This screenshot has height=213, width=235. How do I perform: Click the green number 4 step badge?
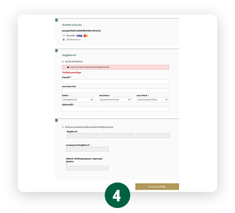117,195
